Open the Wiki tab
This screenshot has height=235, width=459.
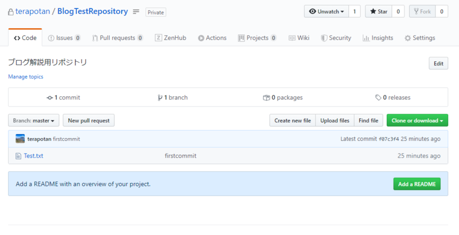coord(299,38)
